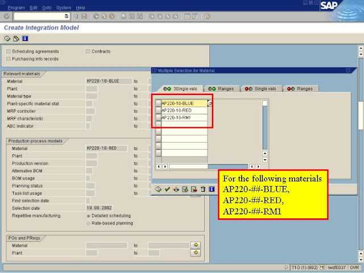Open multiple selection for POs and PReqs Material
This screenshot has height=273, width=364.
[x=196, y=245]
